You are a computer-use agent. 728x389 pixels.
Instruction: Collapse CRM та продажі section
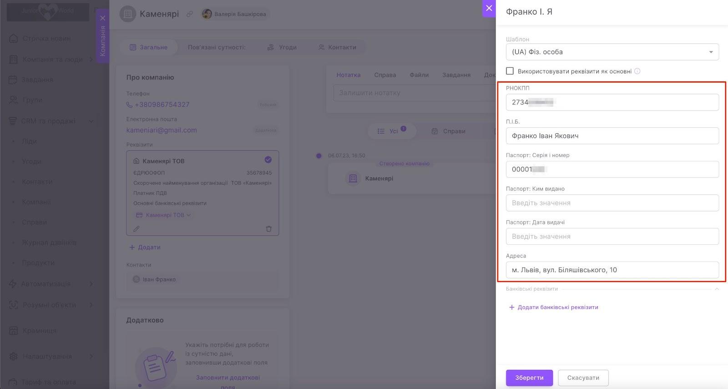click(48, 121)
